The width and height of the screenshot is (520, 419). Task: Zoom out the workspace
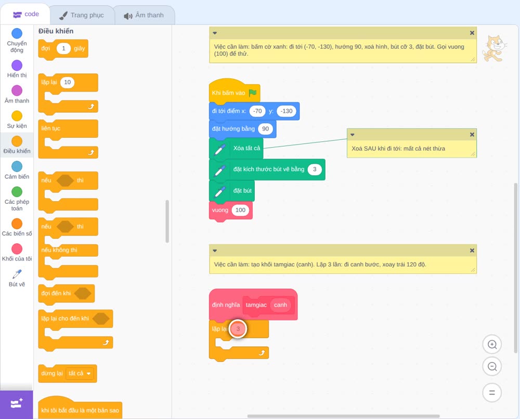[x=492, y=366]
